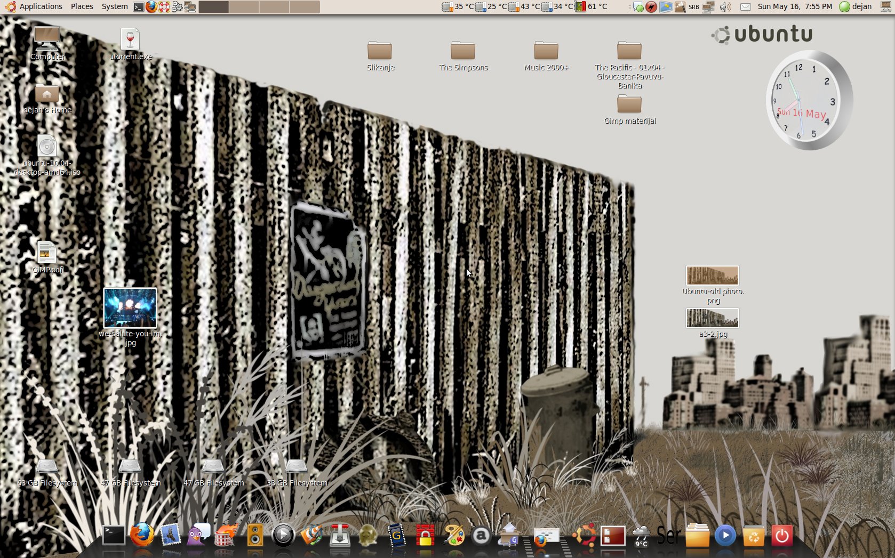Select the Music 2000+ folder
The image size is (895, 558).
click(x=546, y=55)
